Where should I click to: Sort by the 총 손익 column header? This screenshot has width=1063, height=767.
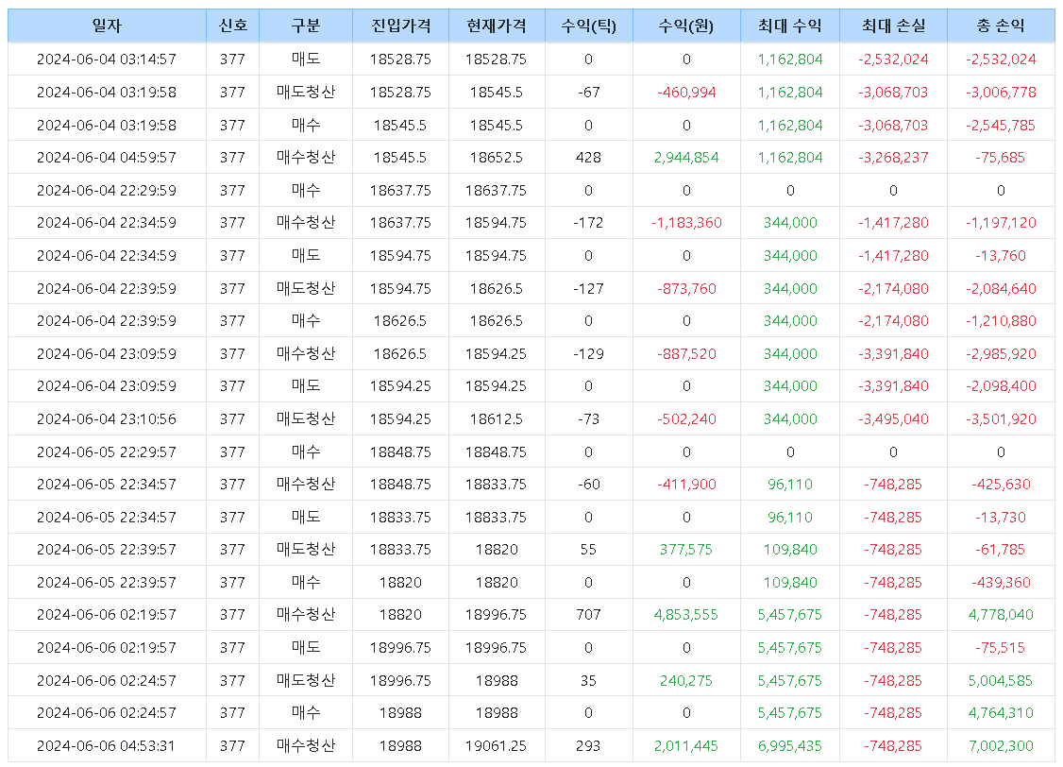tap(1001, 26)
